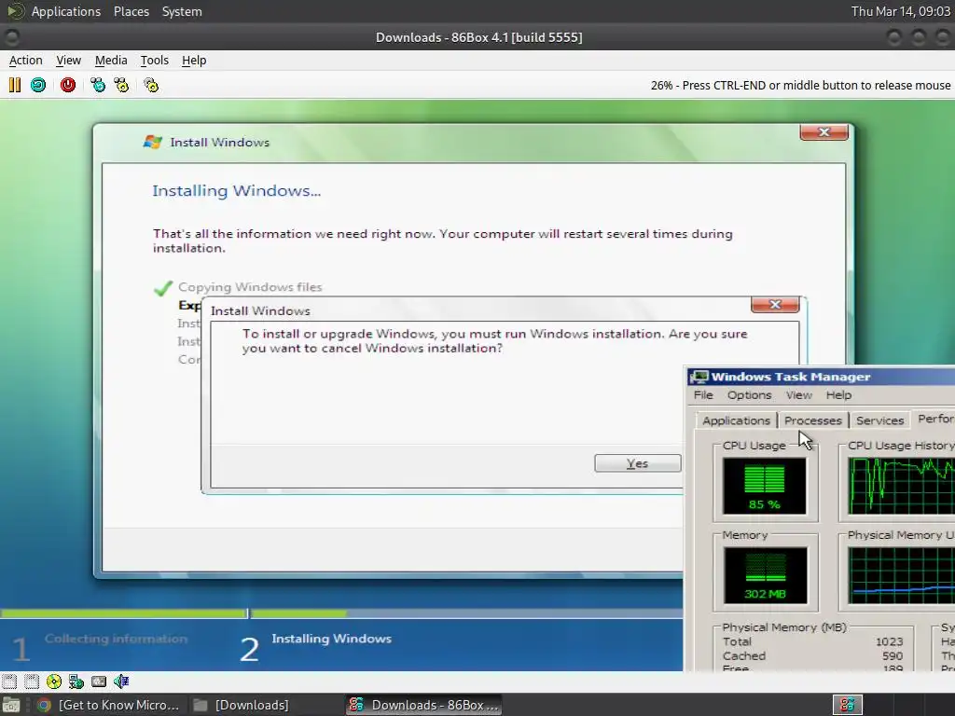Click the step 2 'Installing Windows' label
The width and height of the screenshot is (955, 716).
[331, 639]
